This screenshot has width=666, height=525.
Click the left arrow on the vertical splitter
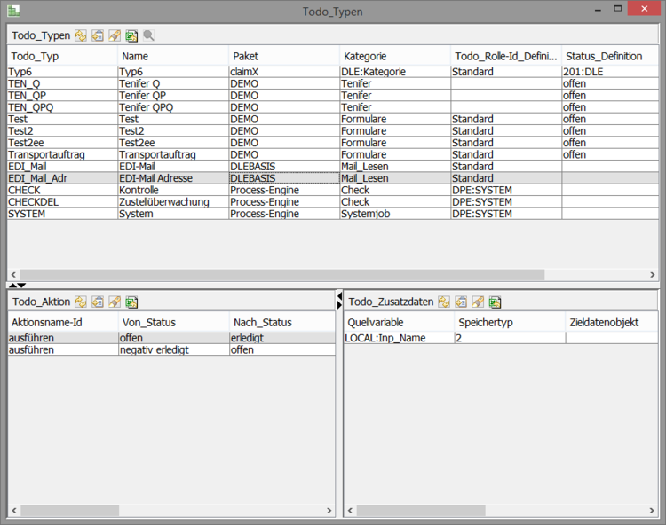pos(339,294)
